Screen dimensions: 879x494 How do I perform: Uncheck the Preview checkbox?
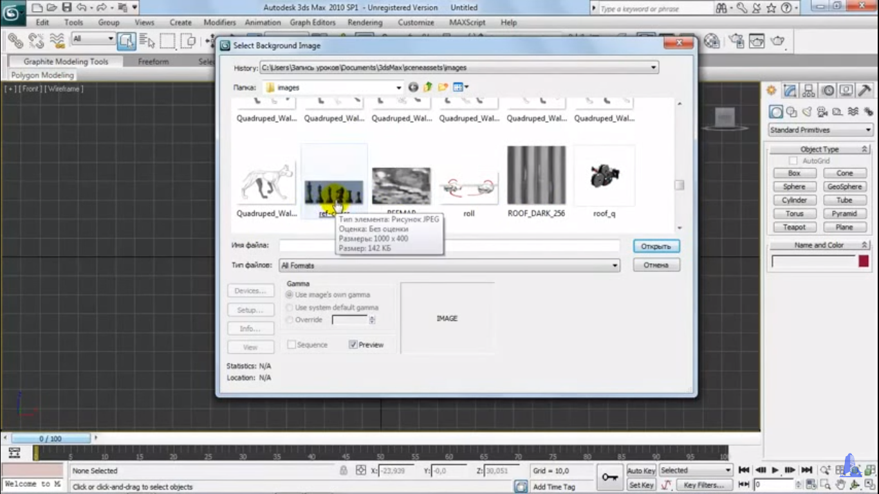(353, 345)
